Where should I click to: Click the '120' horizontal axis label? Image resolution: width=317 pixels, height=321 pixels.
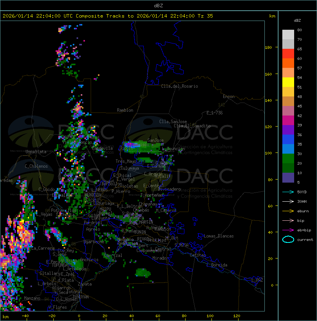(237, 316)
